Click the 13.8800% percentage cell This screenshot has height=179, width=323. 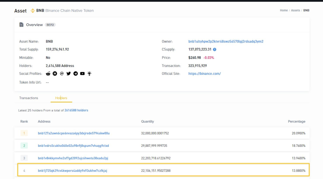pos(298,170)
